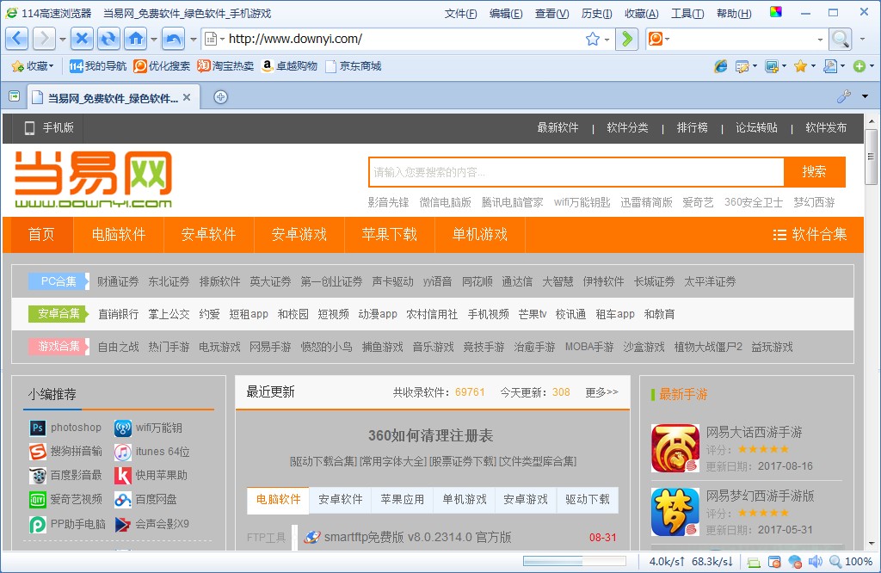The image size is (881, 573).
Task: Expand the wrench tools dropdown on tab bar
Action: (865, 96)
